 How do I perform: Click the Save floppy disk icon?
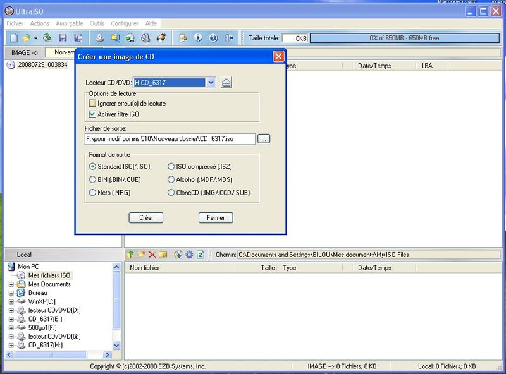(63, 38)
